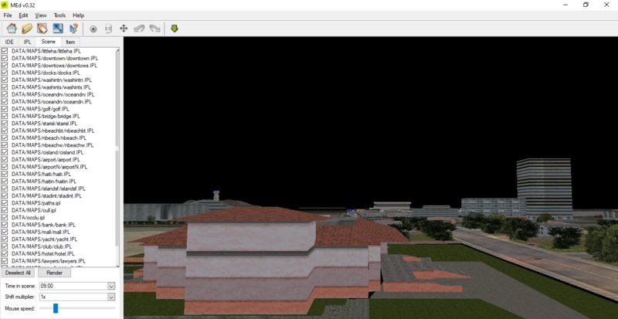Select the nbeachw.IPL list entry text
618x319 pixels.
tap(53, 145)
